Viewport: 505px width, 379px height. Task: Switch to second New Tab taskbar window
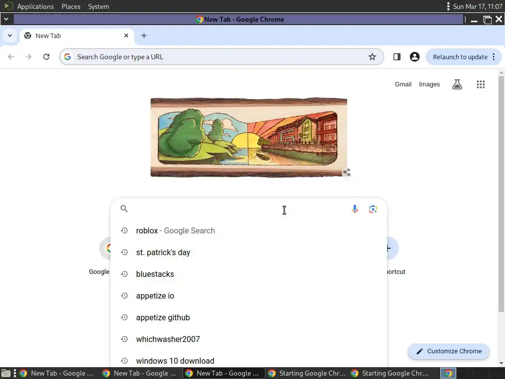click(x=140, y=373)
